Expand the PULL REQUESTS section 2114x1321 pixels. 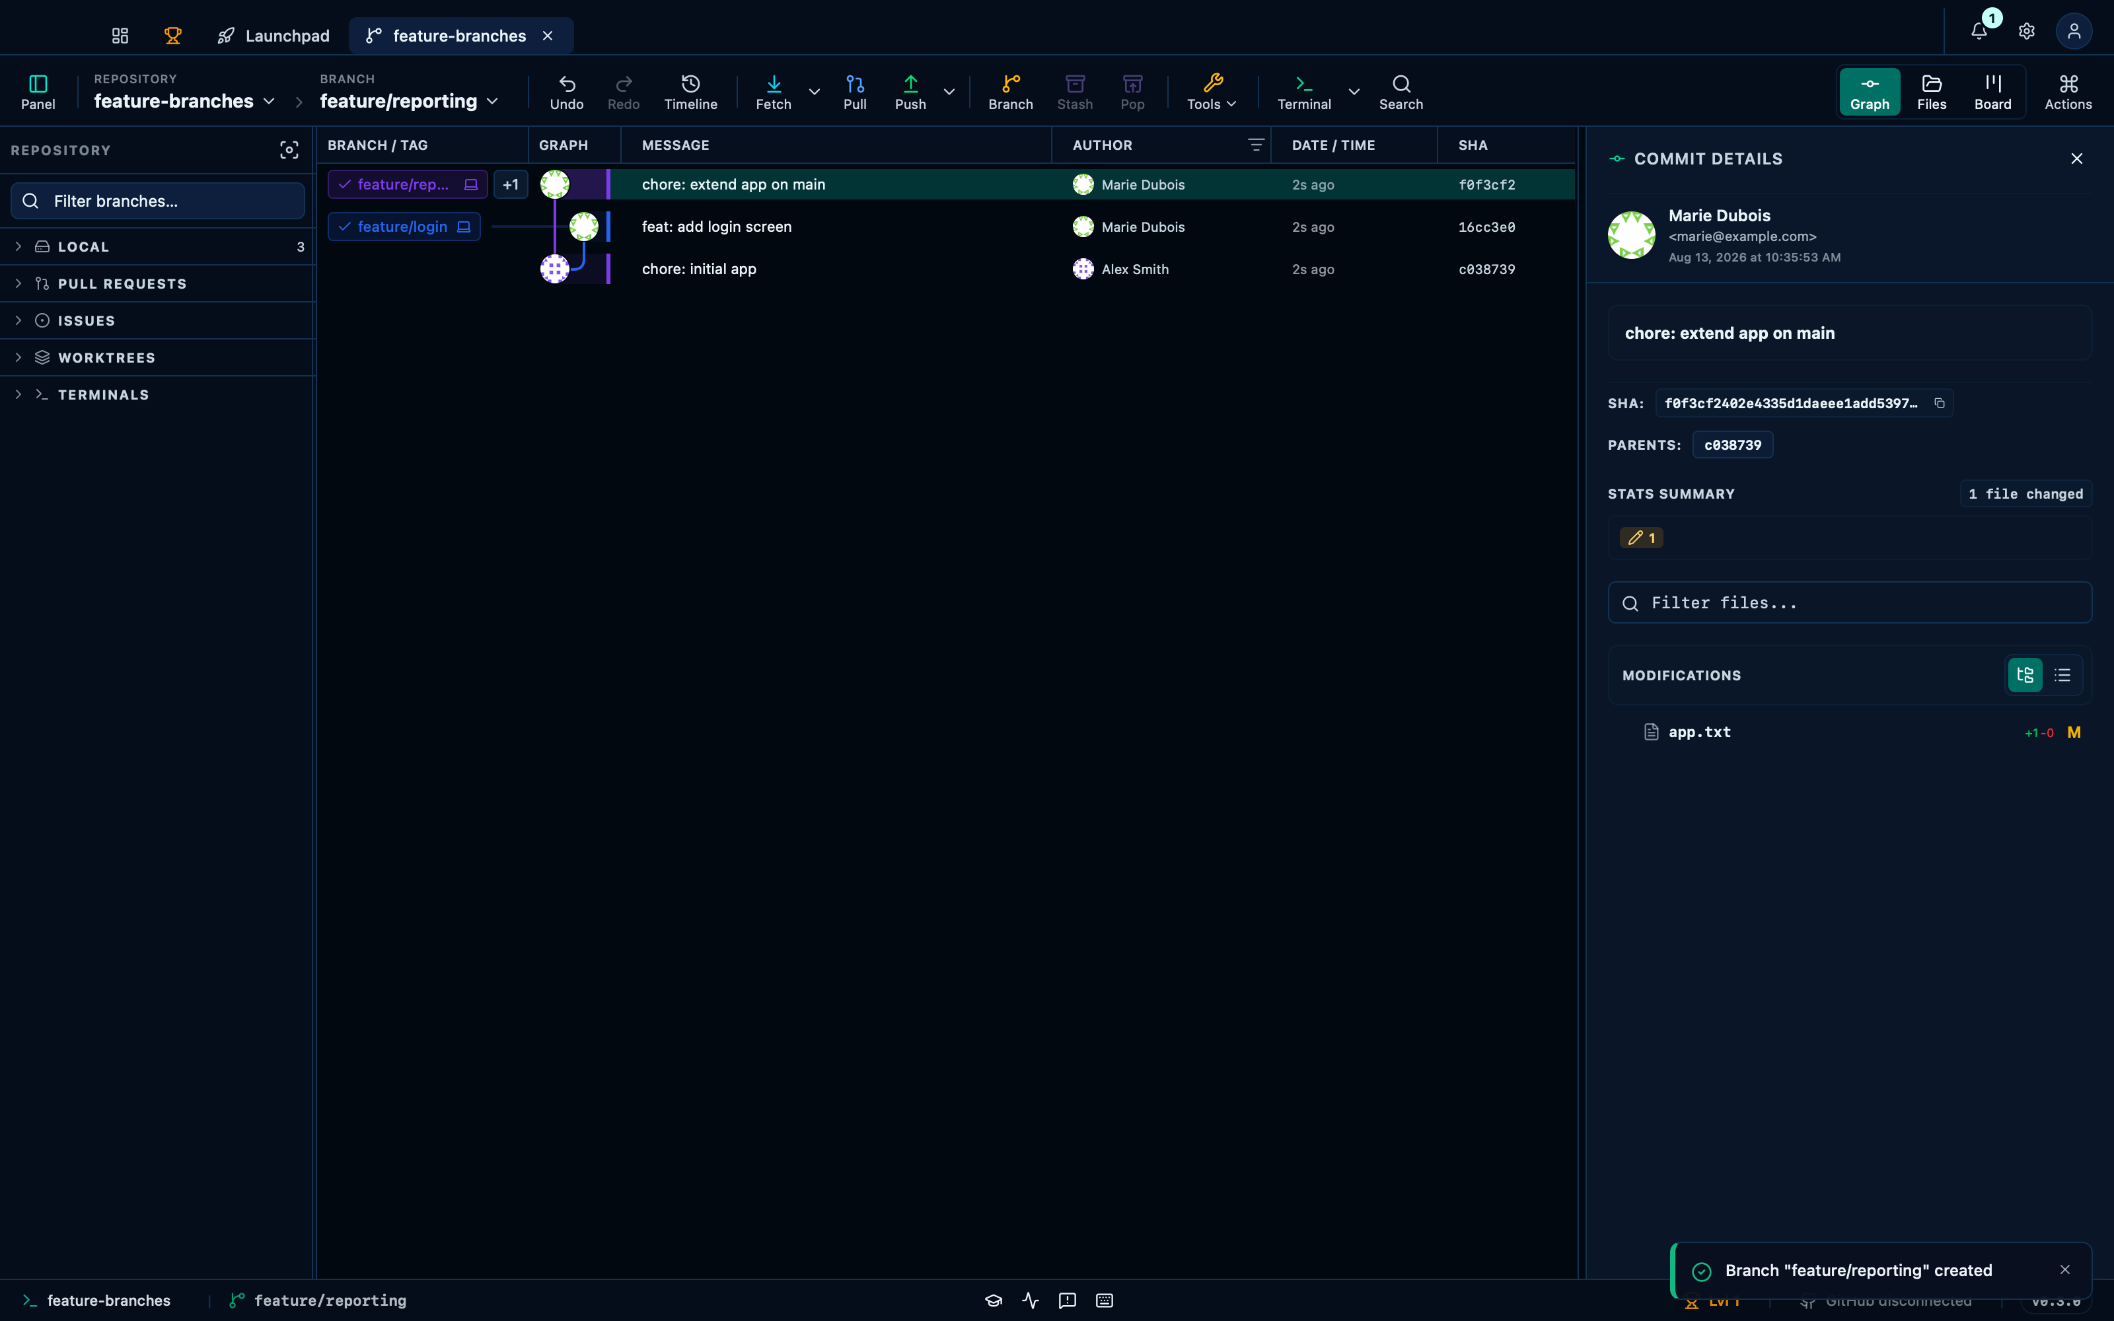pyautogui.click(x=158, y=284)
